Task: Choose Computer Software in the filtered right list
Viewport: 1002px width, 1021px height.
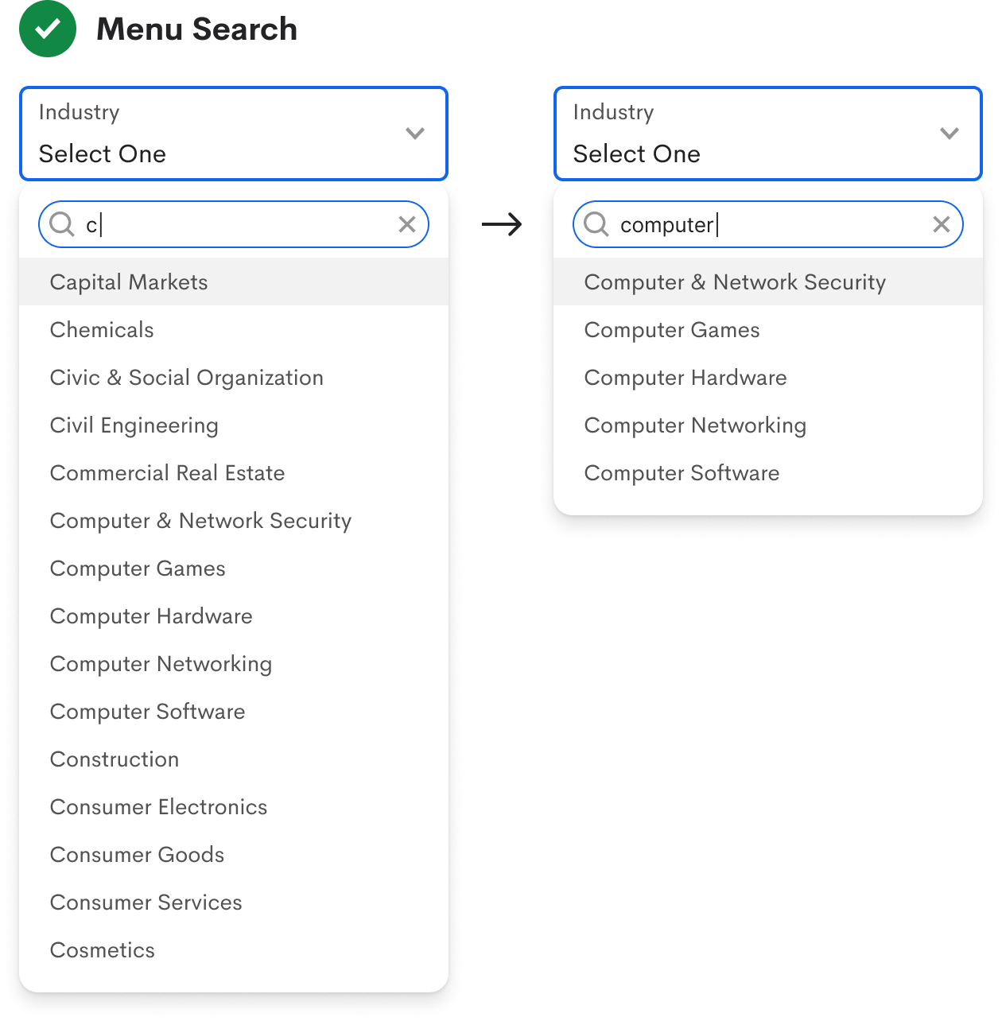Action: (682, 473)
